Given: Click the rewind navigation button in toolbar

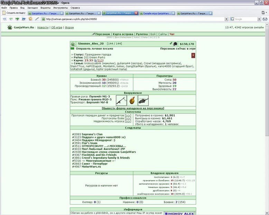Looking at the screenshot, I should coord(4,19).
